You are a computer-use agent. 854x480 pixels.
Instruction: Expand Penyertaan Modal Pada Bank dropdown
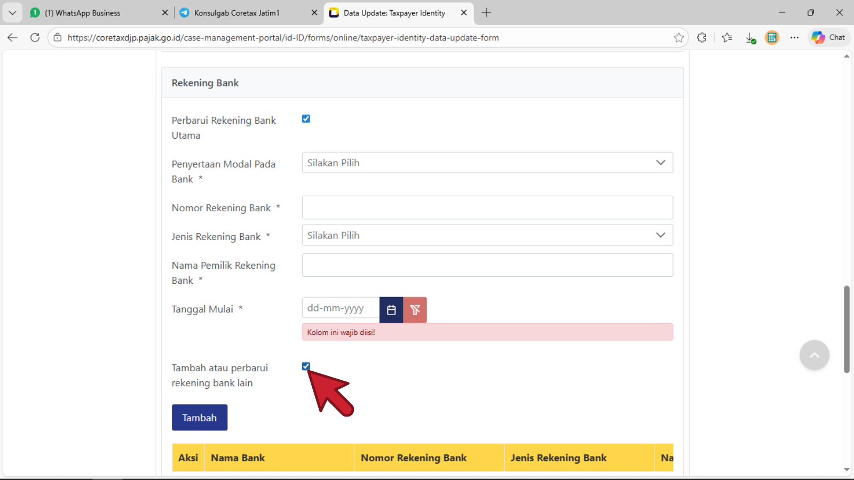point(487,163)
